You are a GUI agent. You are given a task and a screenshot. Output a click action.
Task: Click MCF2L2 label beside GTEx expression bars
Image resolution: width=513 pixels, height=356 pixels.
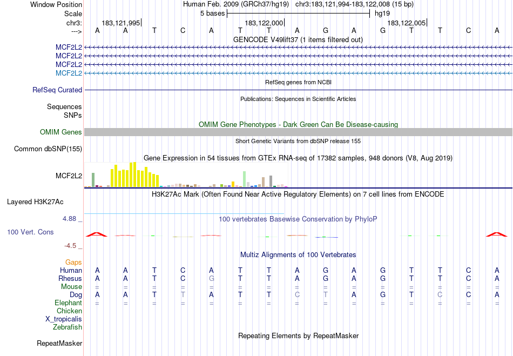coord(69,176)
